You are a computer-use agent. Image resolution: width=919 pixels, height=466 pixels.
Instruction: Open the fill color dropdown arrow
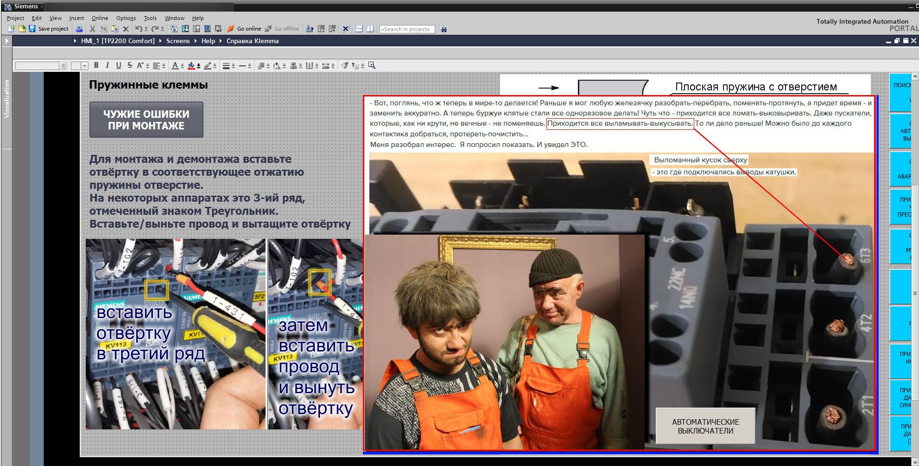pos(198,65)
